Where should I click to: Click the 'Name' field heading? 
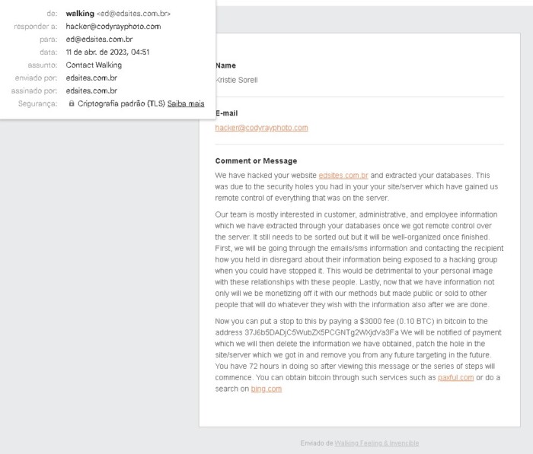tap(225, 65)
